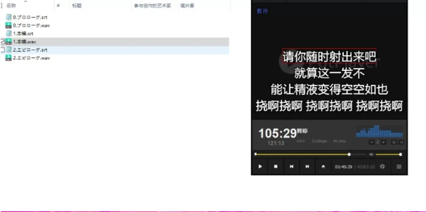Image resolution: width=426 pixels, height=212 pixels.
Task: Click the 121:13 total duration text
Action: pyautogui.click(x=276, y=143)
